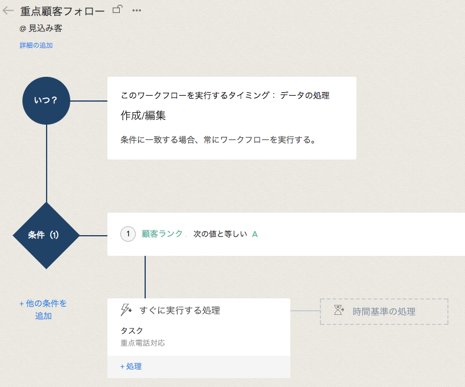This screenshot has height=387, width=465.
Task: Click the 顧客ランク field name
Action: pos(162,234)
